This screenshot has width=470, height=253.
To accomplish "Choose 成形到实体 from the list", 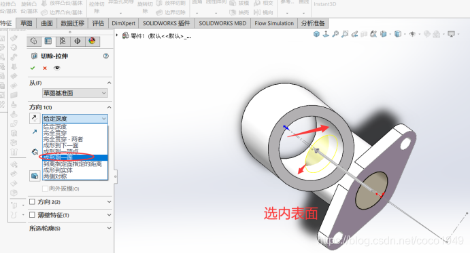I will tap(75, 170).
